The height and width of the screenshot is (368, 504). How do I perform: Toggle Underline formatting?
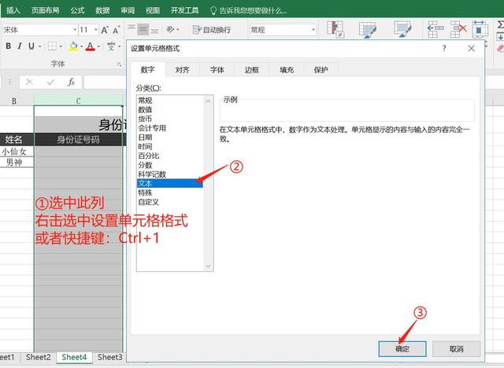[31, 46]
